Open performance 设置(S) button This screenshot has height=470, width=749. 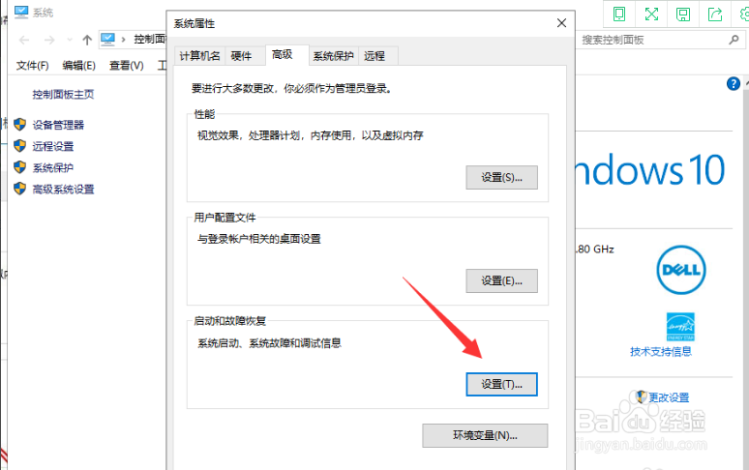click(501, 178)
